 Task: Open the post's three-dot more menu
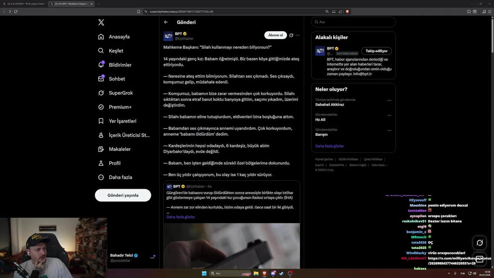[298, 35]
